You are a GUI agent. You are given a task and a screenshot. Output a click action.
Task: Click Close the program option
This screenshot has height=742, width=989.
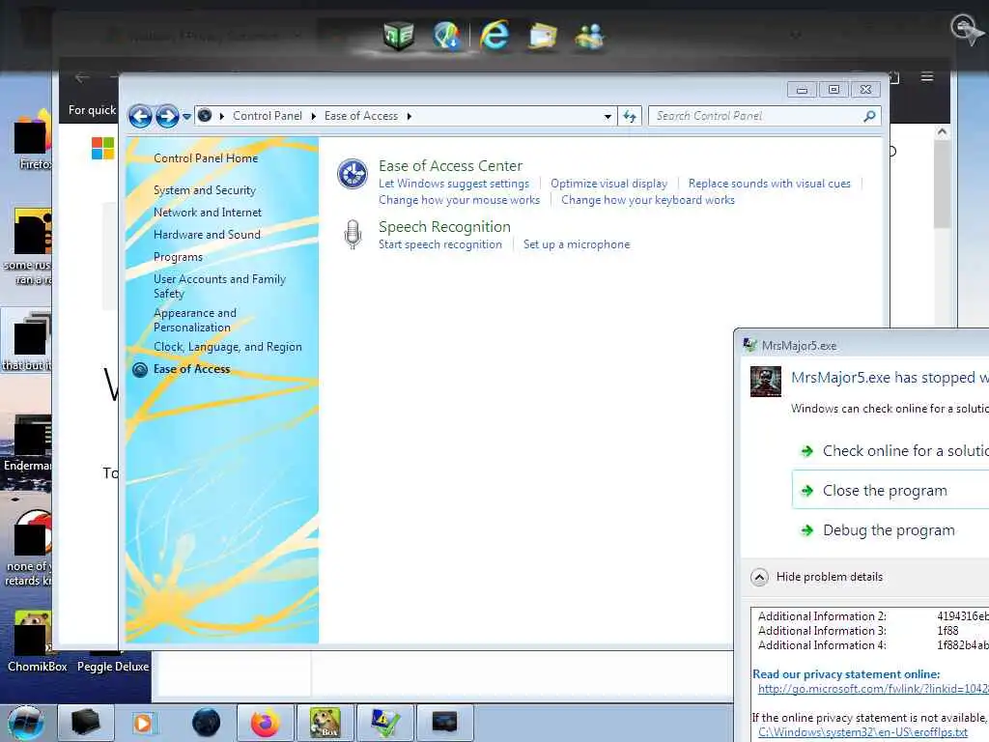point(890,490)
